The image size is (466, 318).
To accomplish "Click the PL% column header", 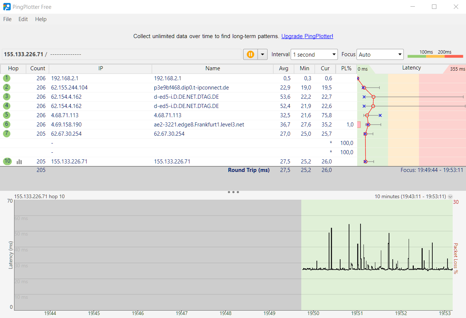I will [x=346, y=68].
